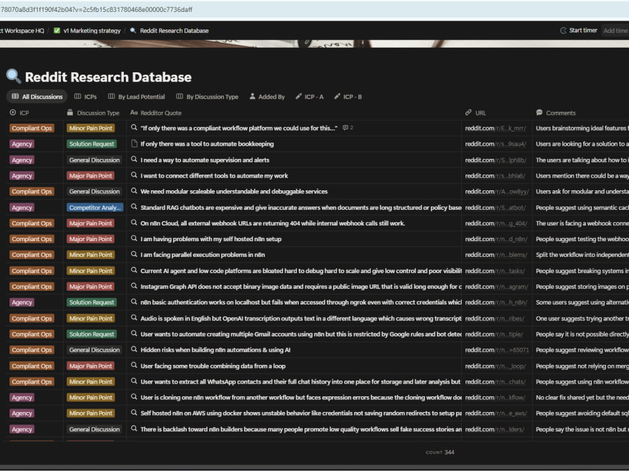Open the ICP - B view tab

pos(348,97)
